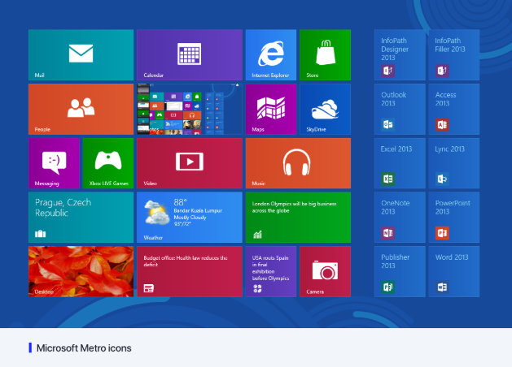
Task: Launch Xbox LIVE Games tile
Action: coord(108,163)
